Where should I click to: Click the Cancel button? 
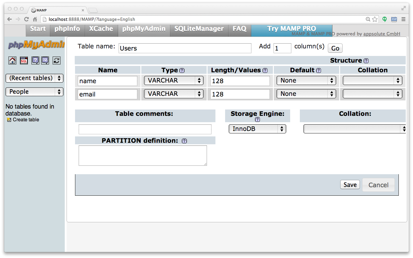pyautogui.click(x=379, y=185)
